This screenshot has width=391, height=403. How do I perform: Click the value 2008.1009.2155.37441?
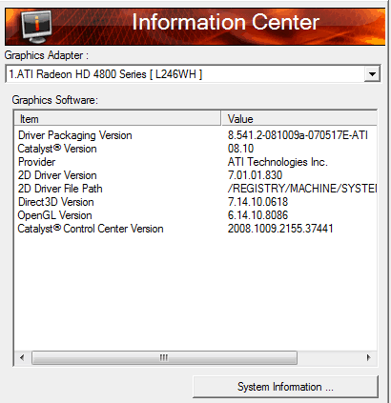point(280,229)
